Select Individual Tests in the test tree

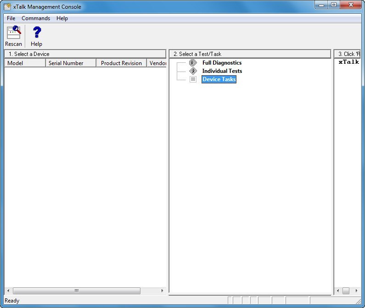pos(222,71)
